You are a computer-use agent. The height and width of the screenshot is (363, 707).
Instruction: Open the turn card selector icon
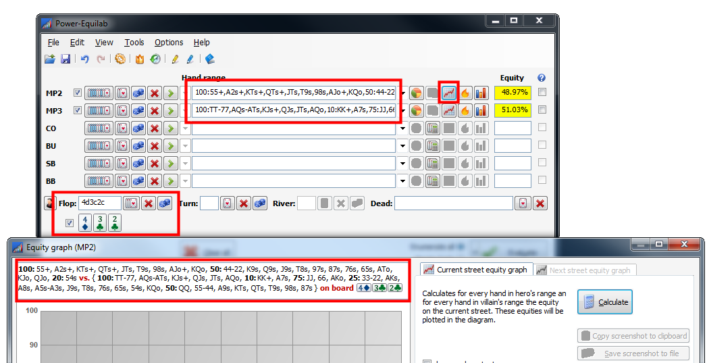(228, 203)
